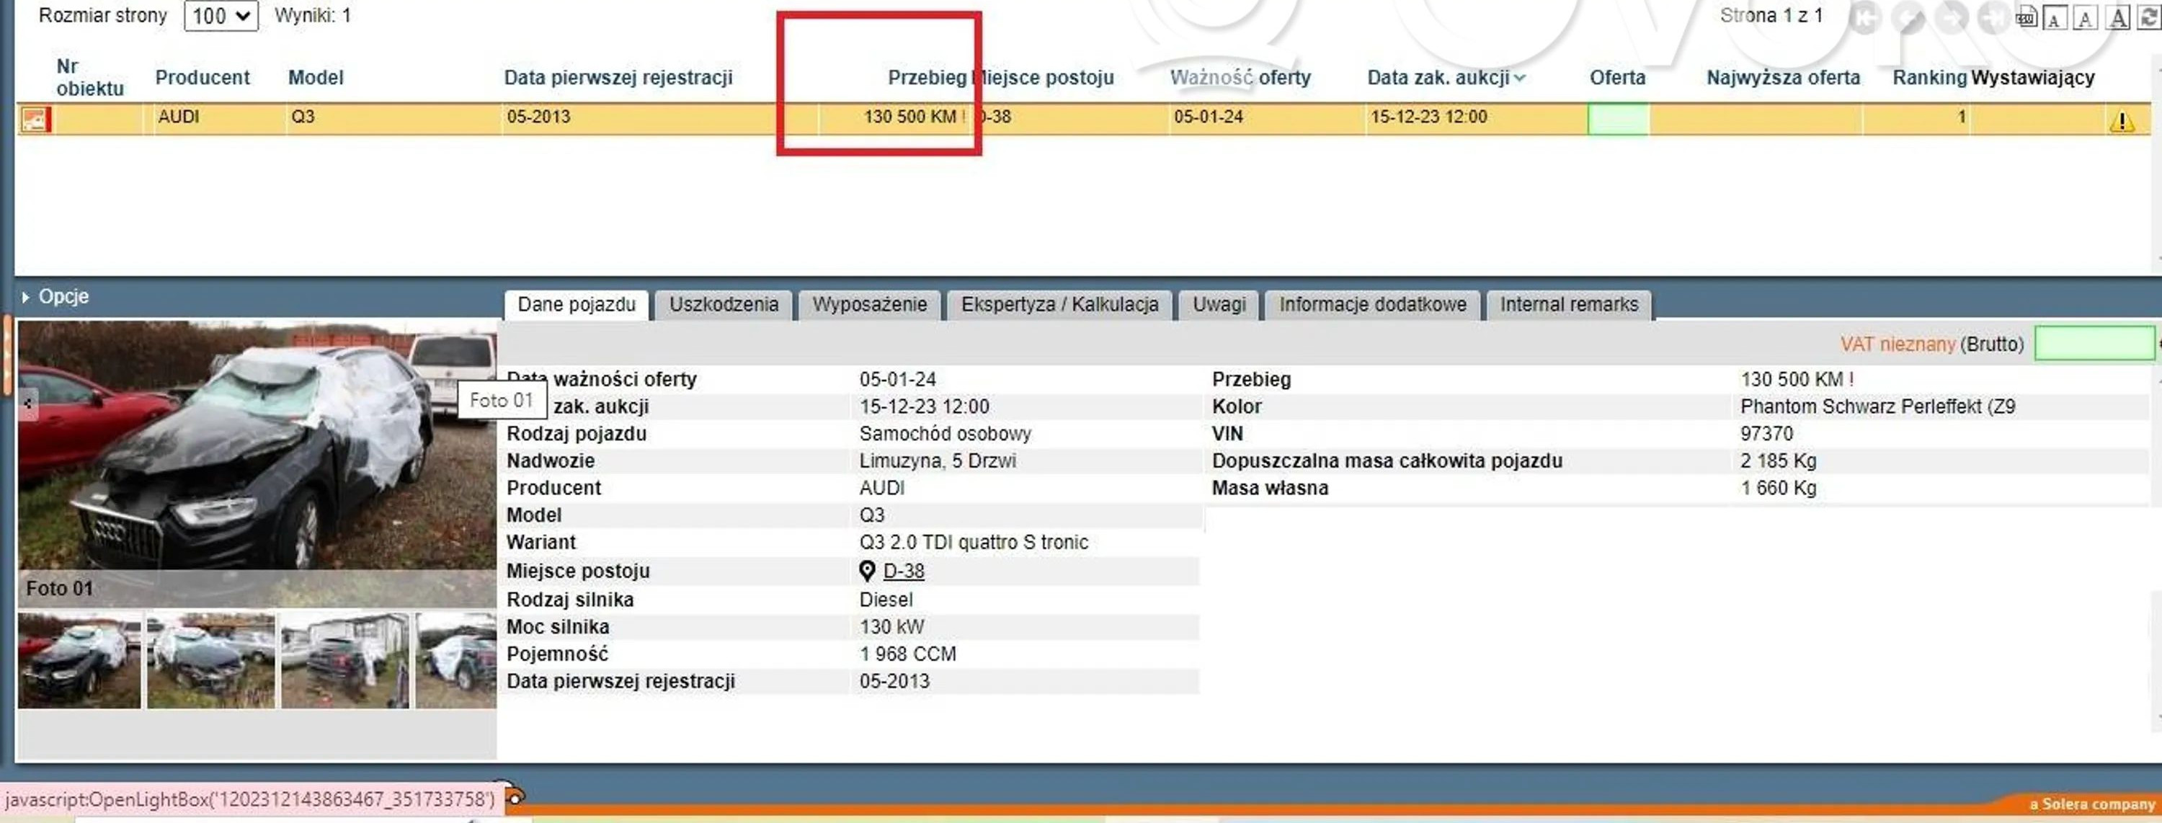The width and height of the screenshot is (2162, 823).
Task: Open the Wyposażenie tab
Action: pos(870,305)
